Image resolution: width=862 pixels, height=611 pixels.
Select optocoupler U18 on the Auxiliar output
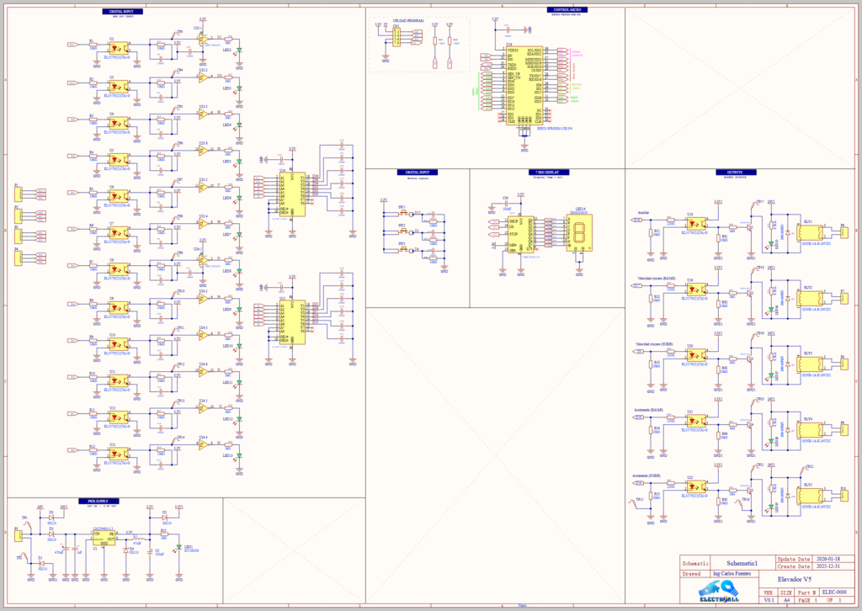pos(694,224)
